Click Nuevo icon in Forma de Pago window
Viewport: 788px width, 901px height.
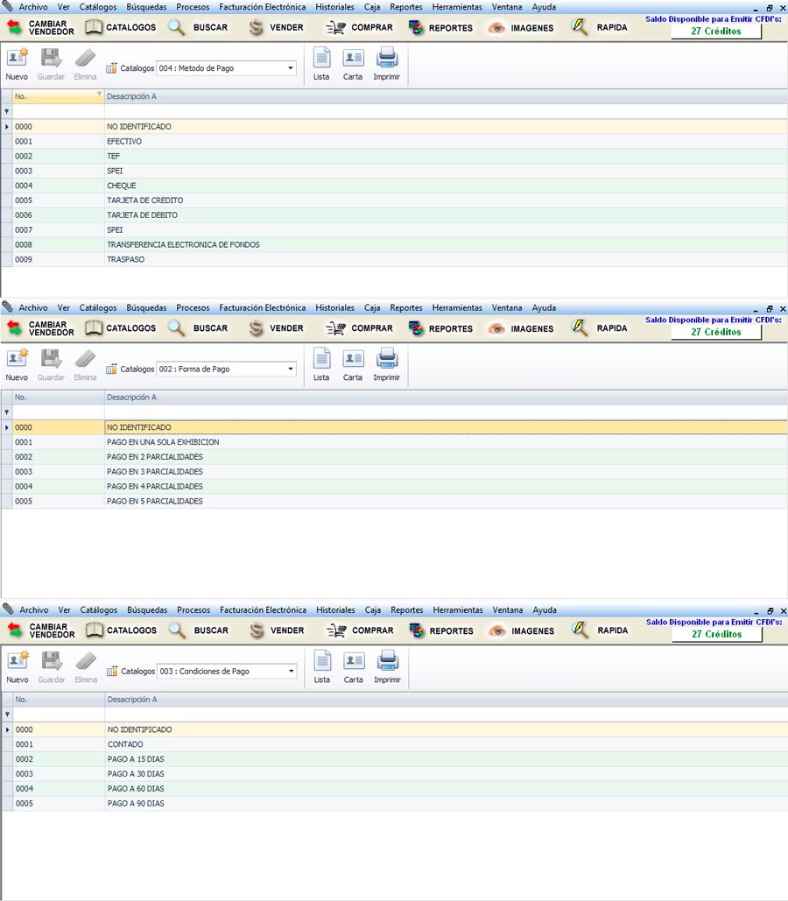click(17, 359)
